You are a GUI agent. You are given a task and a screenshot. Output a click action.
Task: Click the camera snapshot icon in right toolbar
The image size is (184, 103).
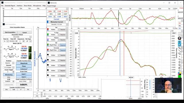179,68
